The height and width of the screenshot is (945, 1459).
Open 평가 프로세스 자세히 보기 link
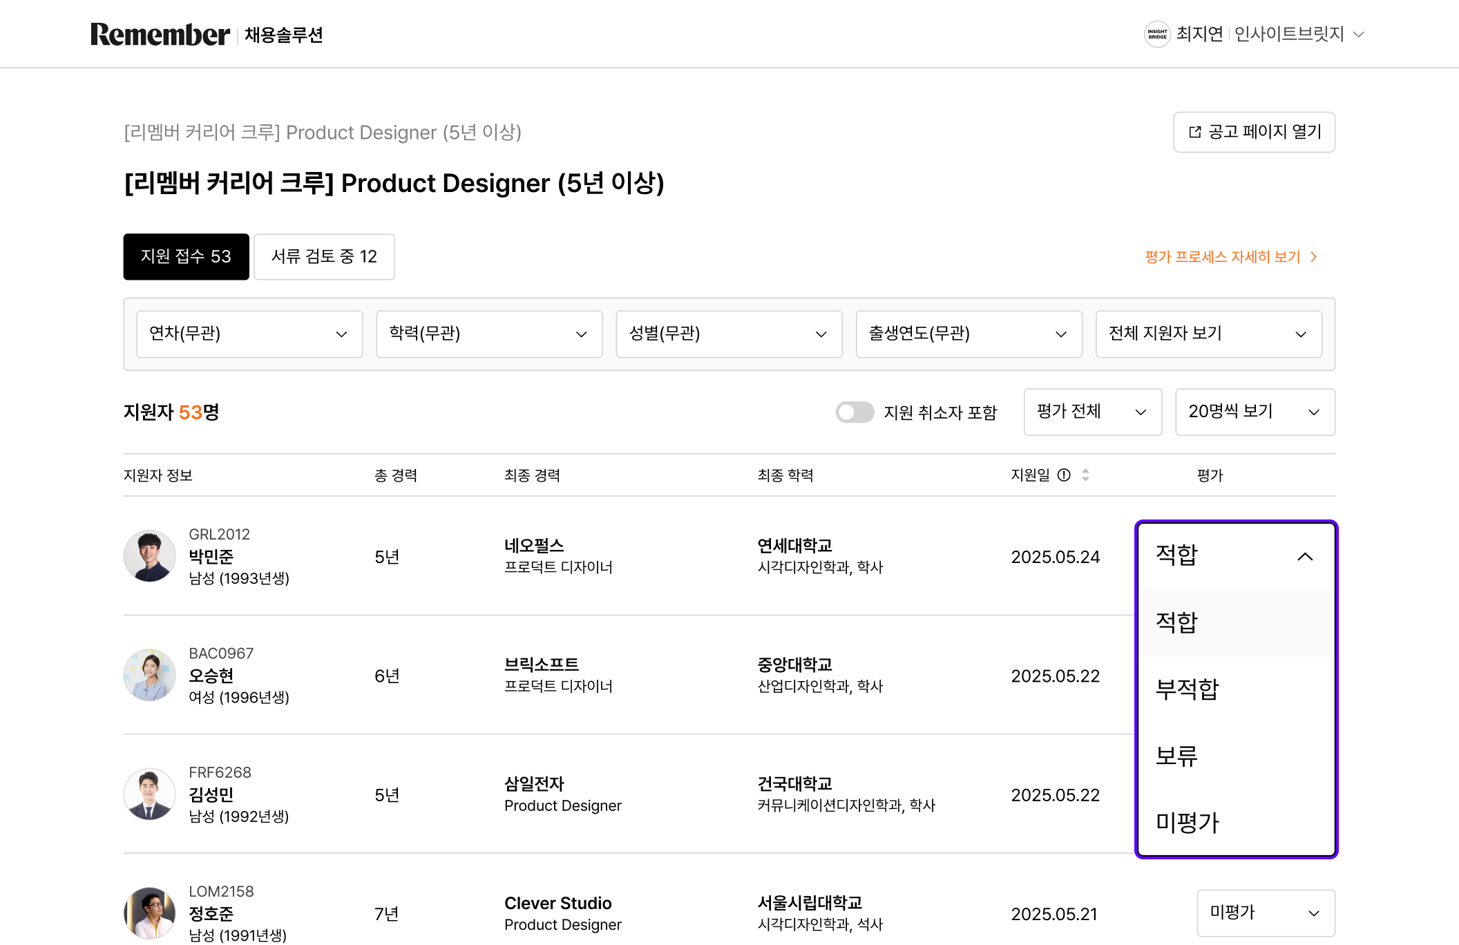click(1231, 257)
